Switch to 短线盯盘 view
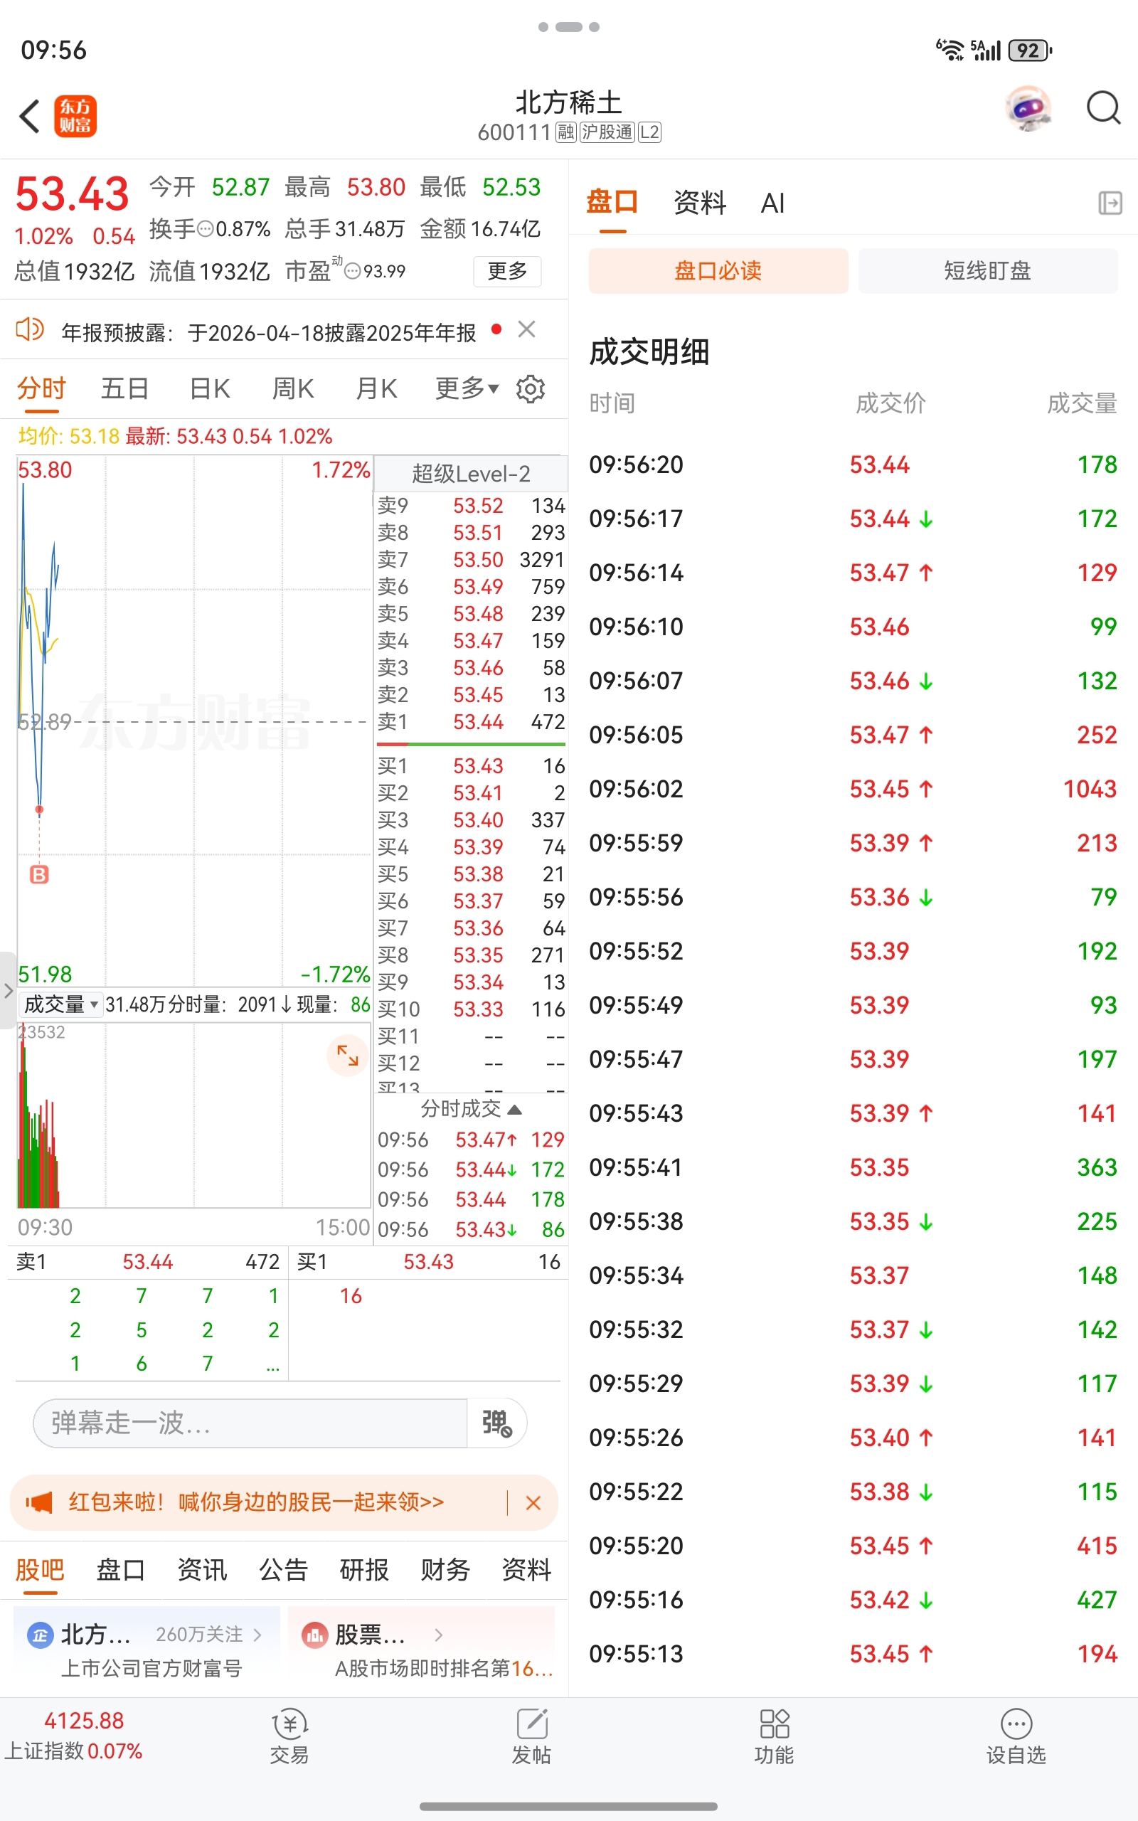1138x1821 pixels. 987,271
